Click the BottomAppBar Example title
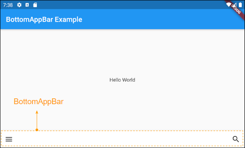The image size is (245, 148). 44,20
